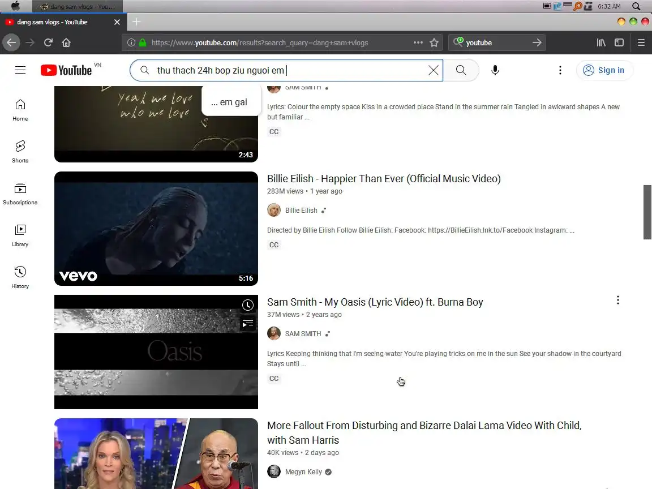
Task: Show site information icon in address bar
Action: click(x=131, y=42)
